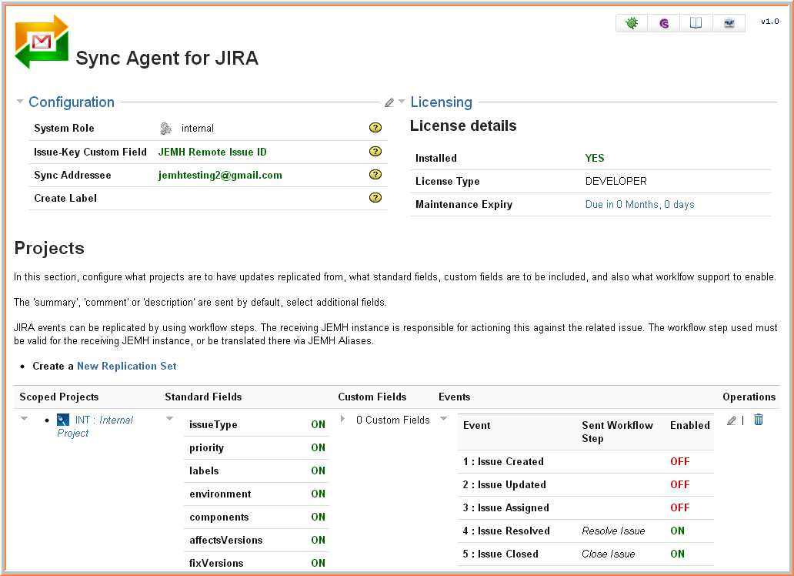This screenshot has height=576, width=794.
Task: Click the Installed YES value
Action: point(595,158)
